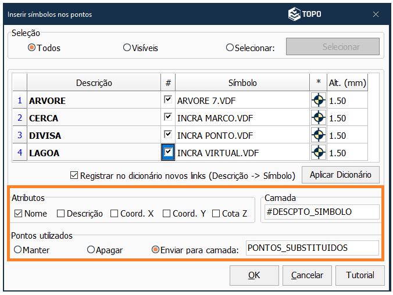This screenshot has width=393, height=295.
Task: Click the Camada layer name field
Action: coord(321,212)
